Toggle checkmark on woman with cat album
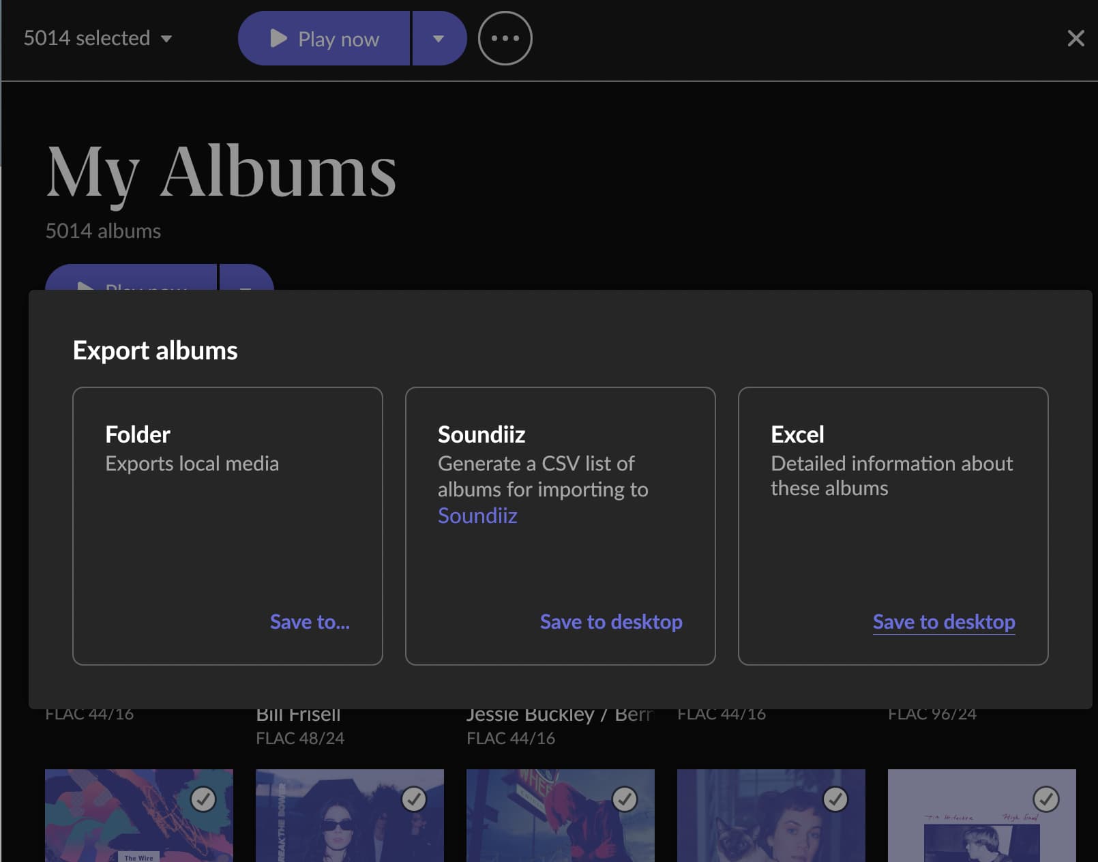 click(x=835, y=799)
